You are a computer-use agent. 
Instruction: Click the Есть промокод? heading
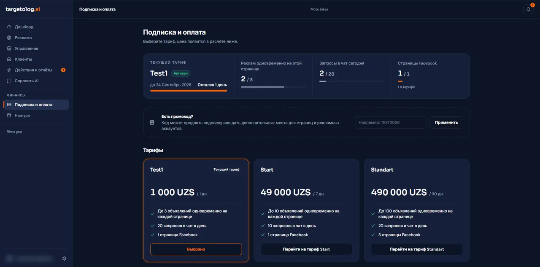177,117
